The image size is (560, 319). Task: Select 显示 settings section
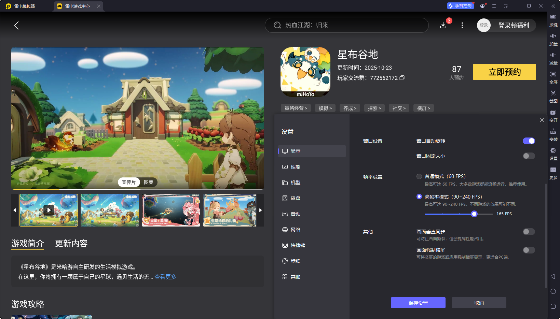click(x=312, y=151)
